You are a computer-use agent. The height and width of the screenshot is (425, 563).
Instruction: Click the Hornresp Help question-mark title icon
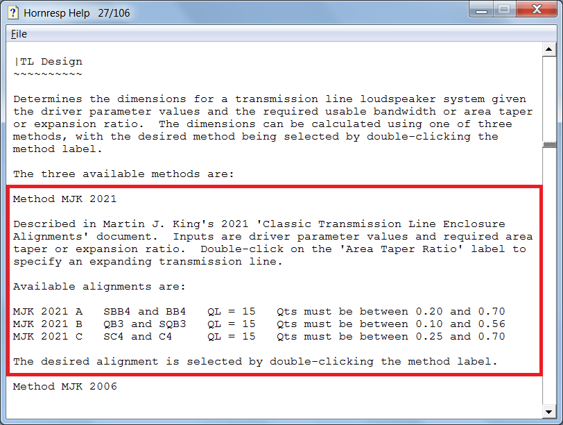[x=13, y=12]
